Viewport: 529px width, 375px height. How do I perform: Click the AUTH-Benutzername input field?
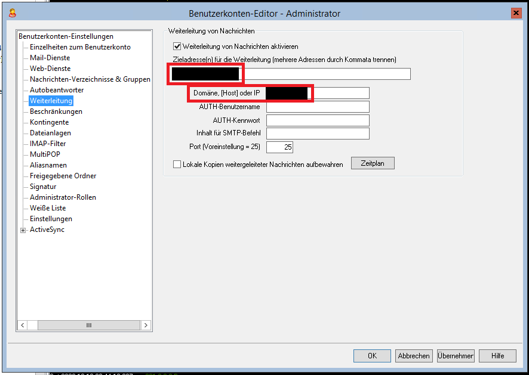(318, 107)
